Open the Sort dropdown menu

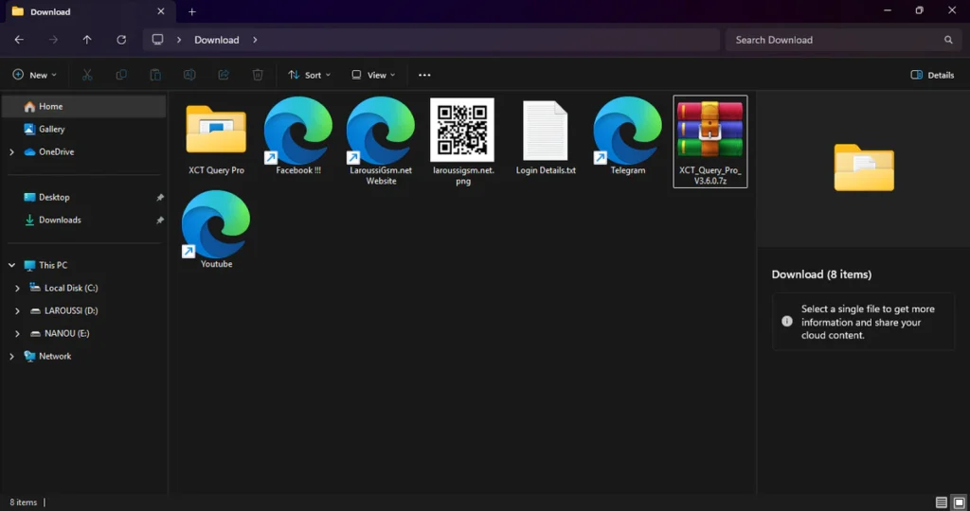pos(309,75)
